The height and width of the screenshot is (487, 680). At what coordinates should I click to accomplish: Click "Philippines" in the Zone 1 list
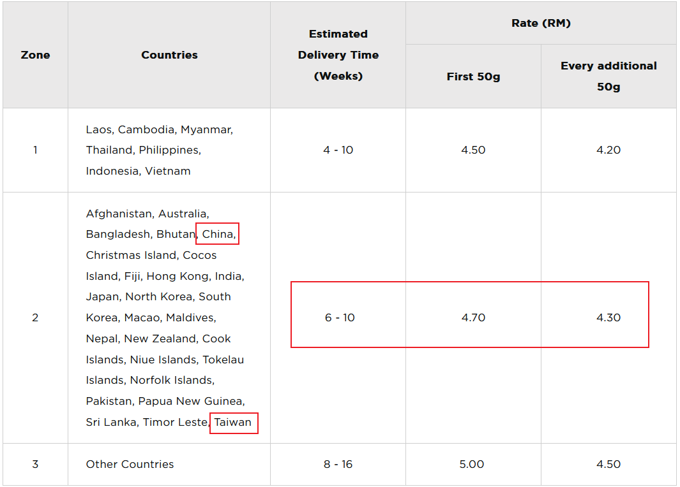pyautogui.click(x=169, y=150)
